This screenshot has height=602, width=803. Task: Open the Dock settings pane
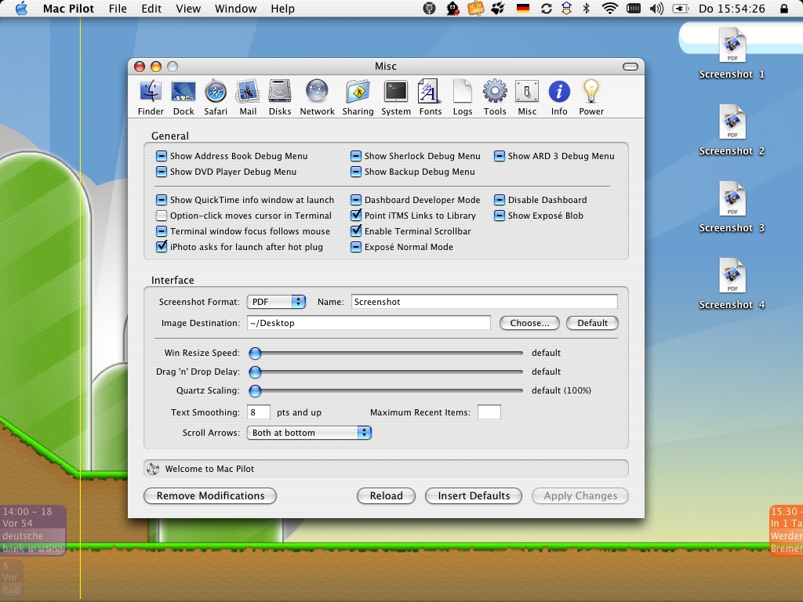(x=183, y=97)
